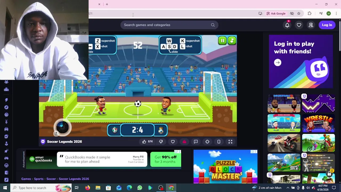
Task: Click the car sidebar category icon
Action: [6, 129]
